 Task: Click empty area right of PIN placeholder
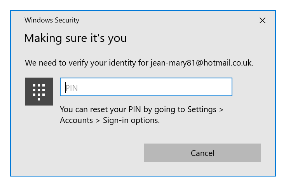point(155,87)
